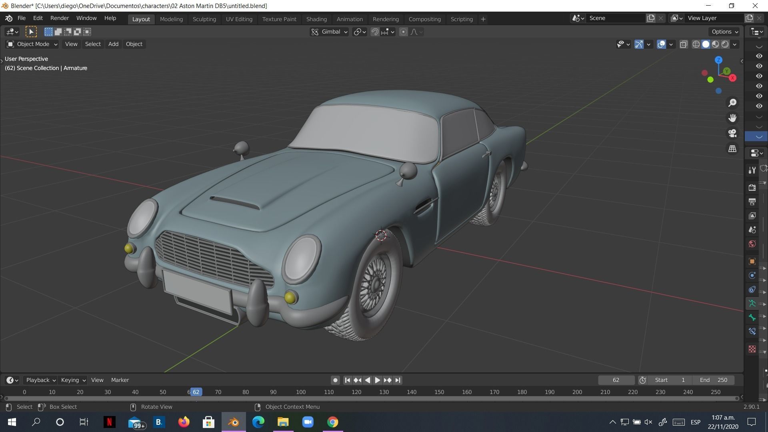Open the File menu
Image resolution: width=768 pixels, height=432 pixels.
pos(22,18)
